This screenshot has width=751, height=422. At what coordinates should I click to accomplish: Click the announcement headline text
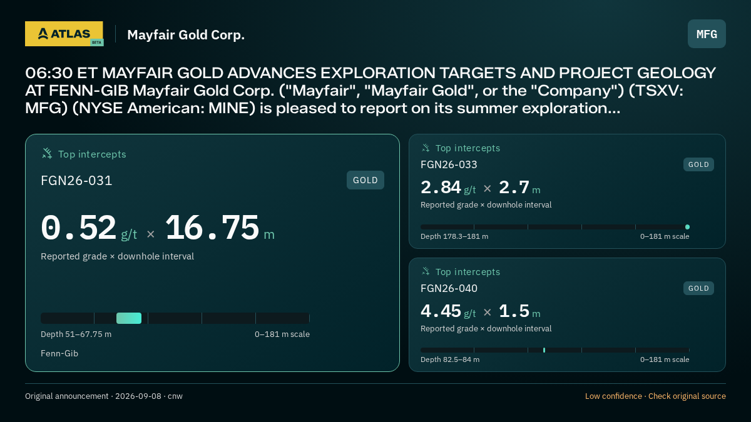[x=370, y=91]
